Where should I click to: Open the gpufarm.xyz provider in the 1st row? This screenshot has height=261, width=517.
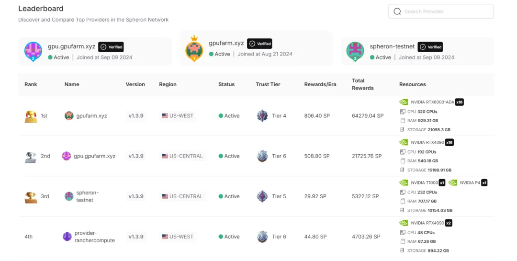tap(91, 116)
